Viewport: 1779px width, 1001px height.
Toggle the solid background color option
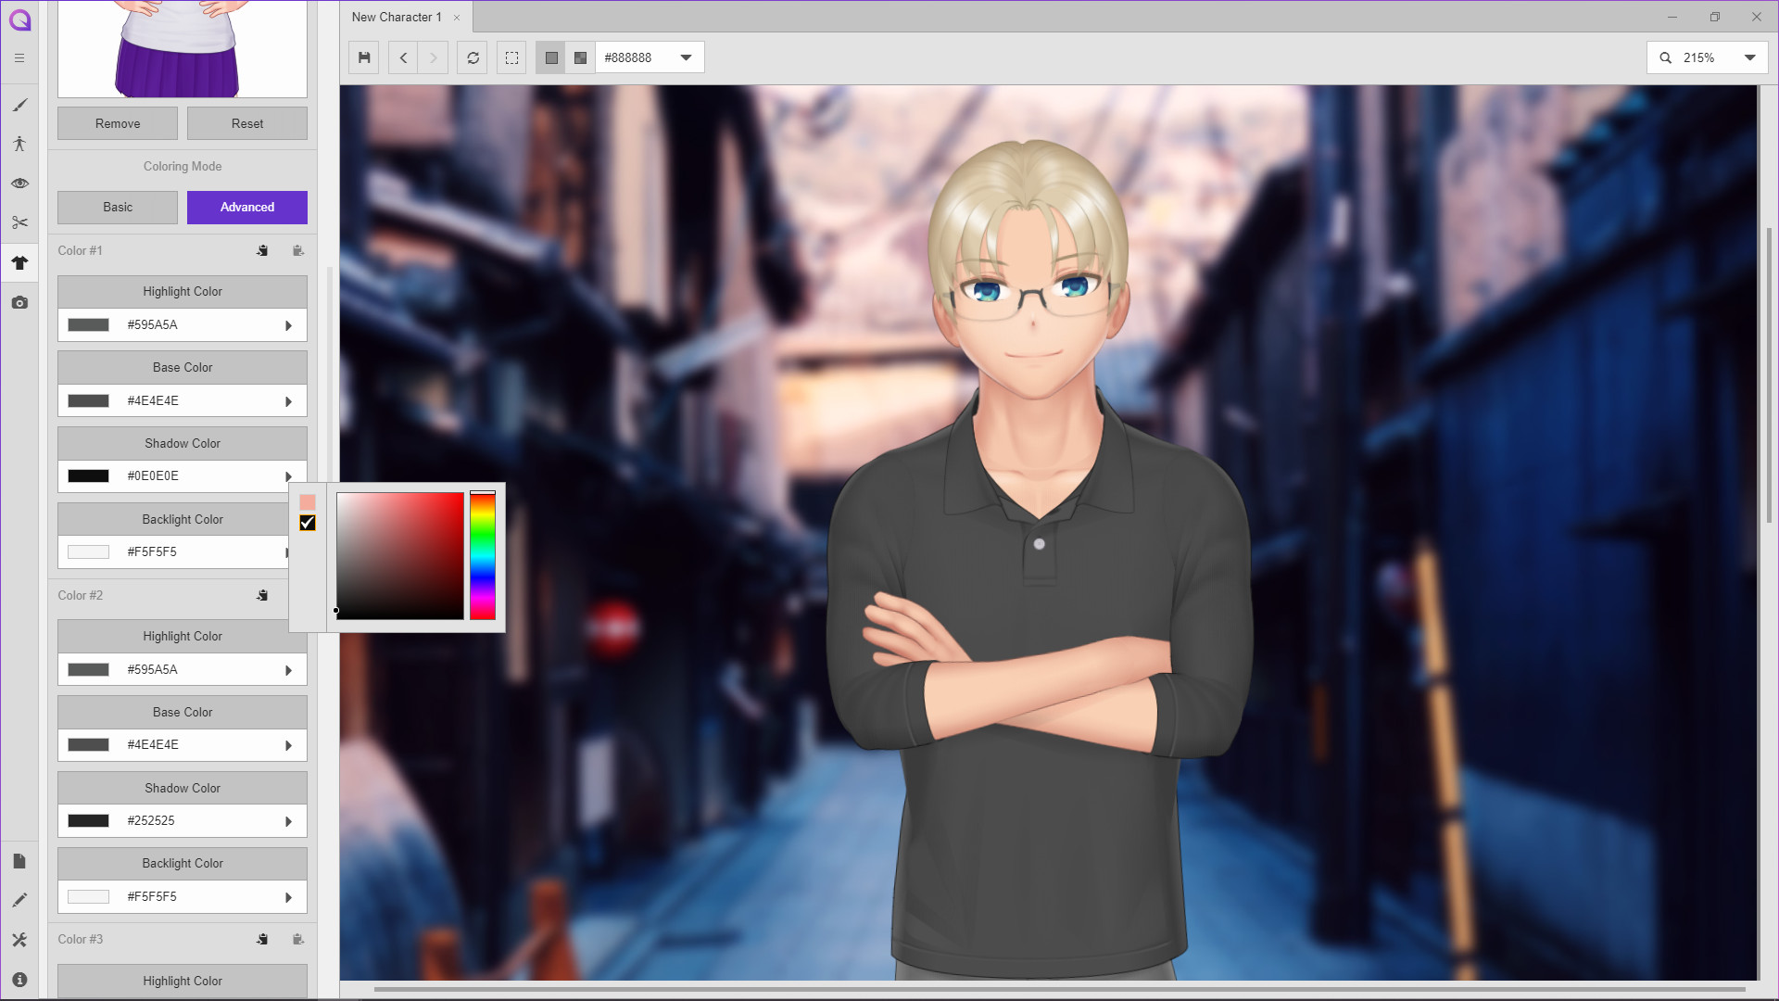tap(551, 57)
